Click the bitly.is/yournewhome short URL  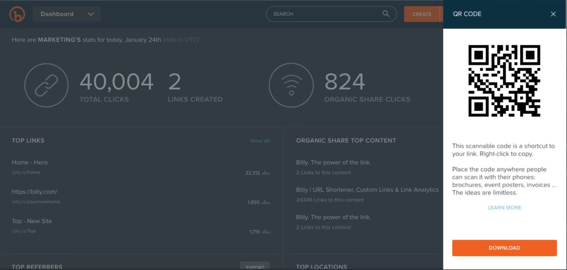pyautogui.click(x=36, y=202)
